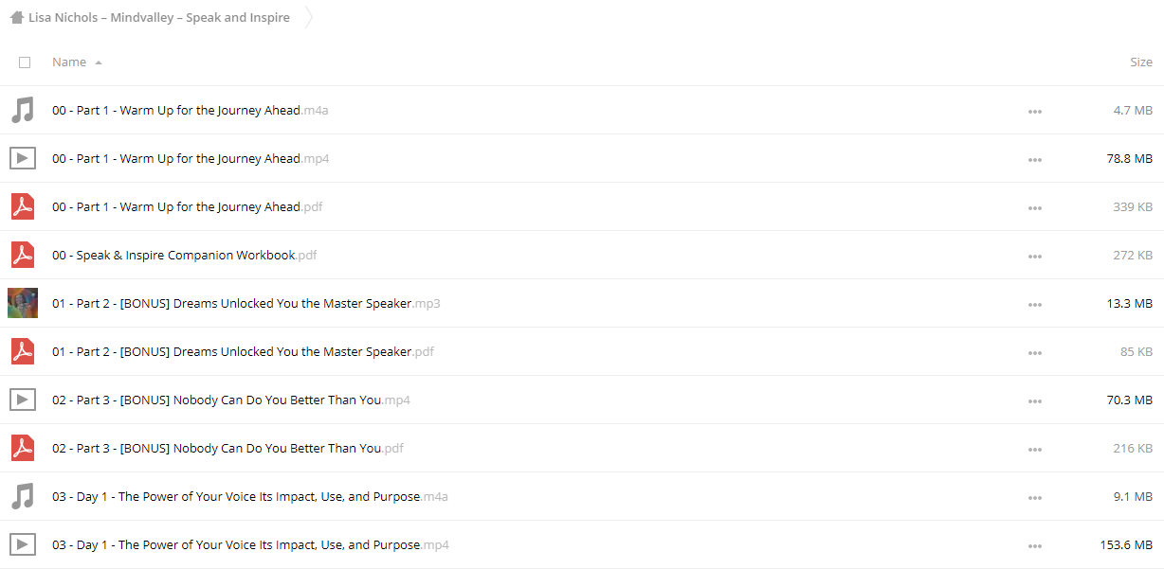
Task: Click PDF icon of Dreams Unlocked .pdf
Action: [23, 352]
